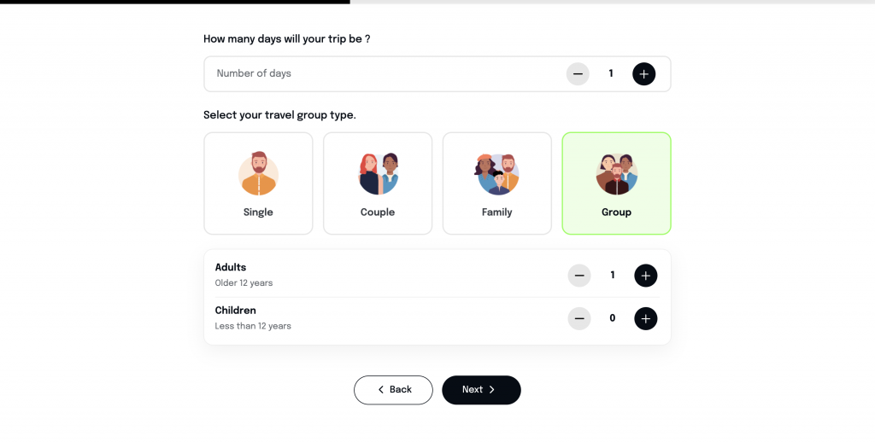This screenshot has height=442, width=875.
Task: Click the Adults count value
Action: coord(613,276)
